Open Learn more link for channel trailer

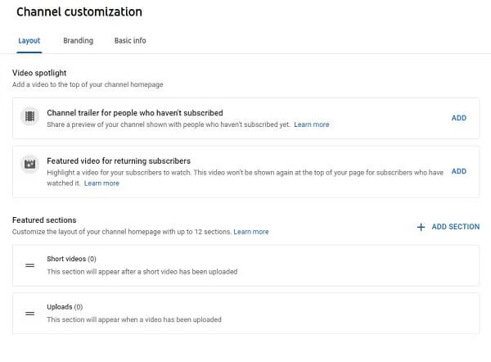pos(312,124)
